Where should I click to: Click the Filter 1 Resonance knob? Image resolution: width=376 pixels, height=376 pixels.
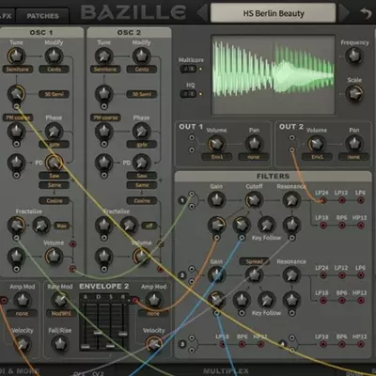291,200
